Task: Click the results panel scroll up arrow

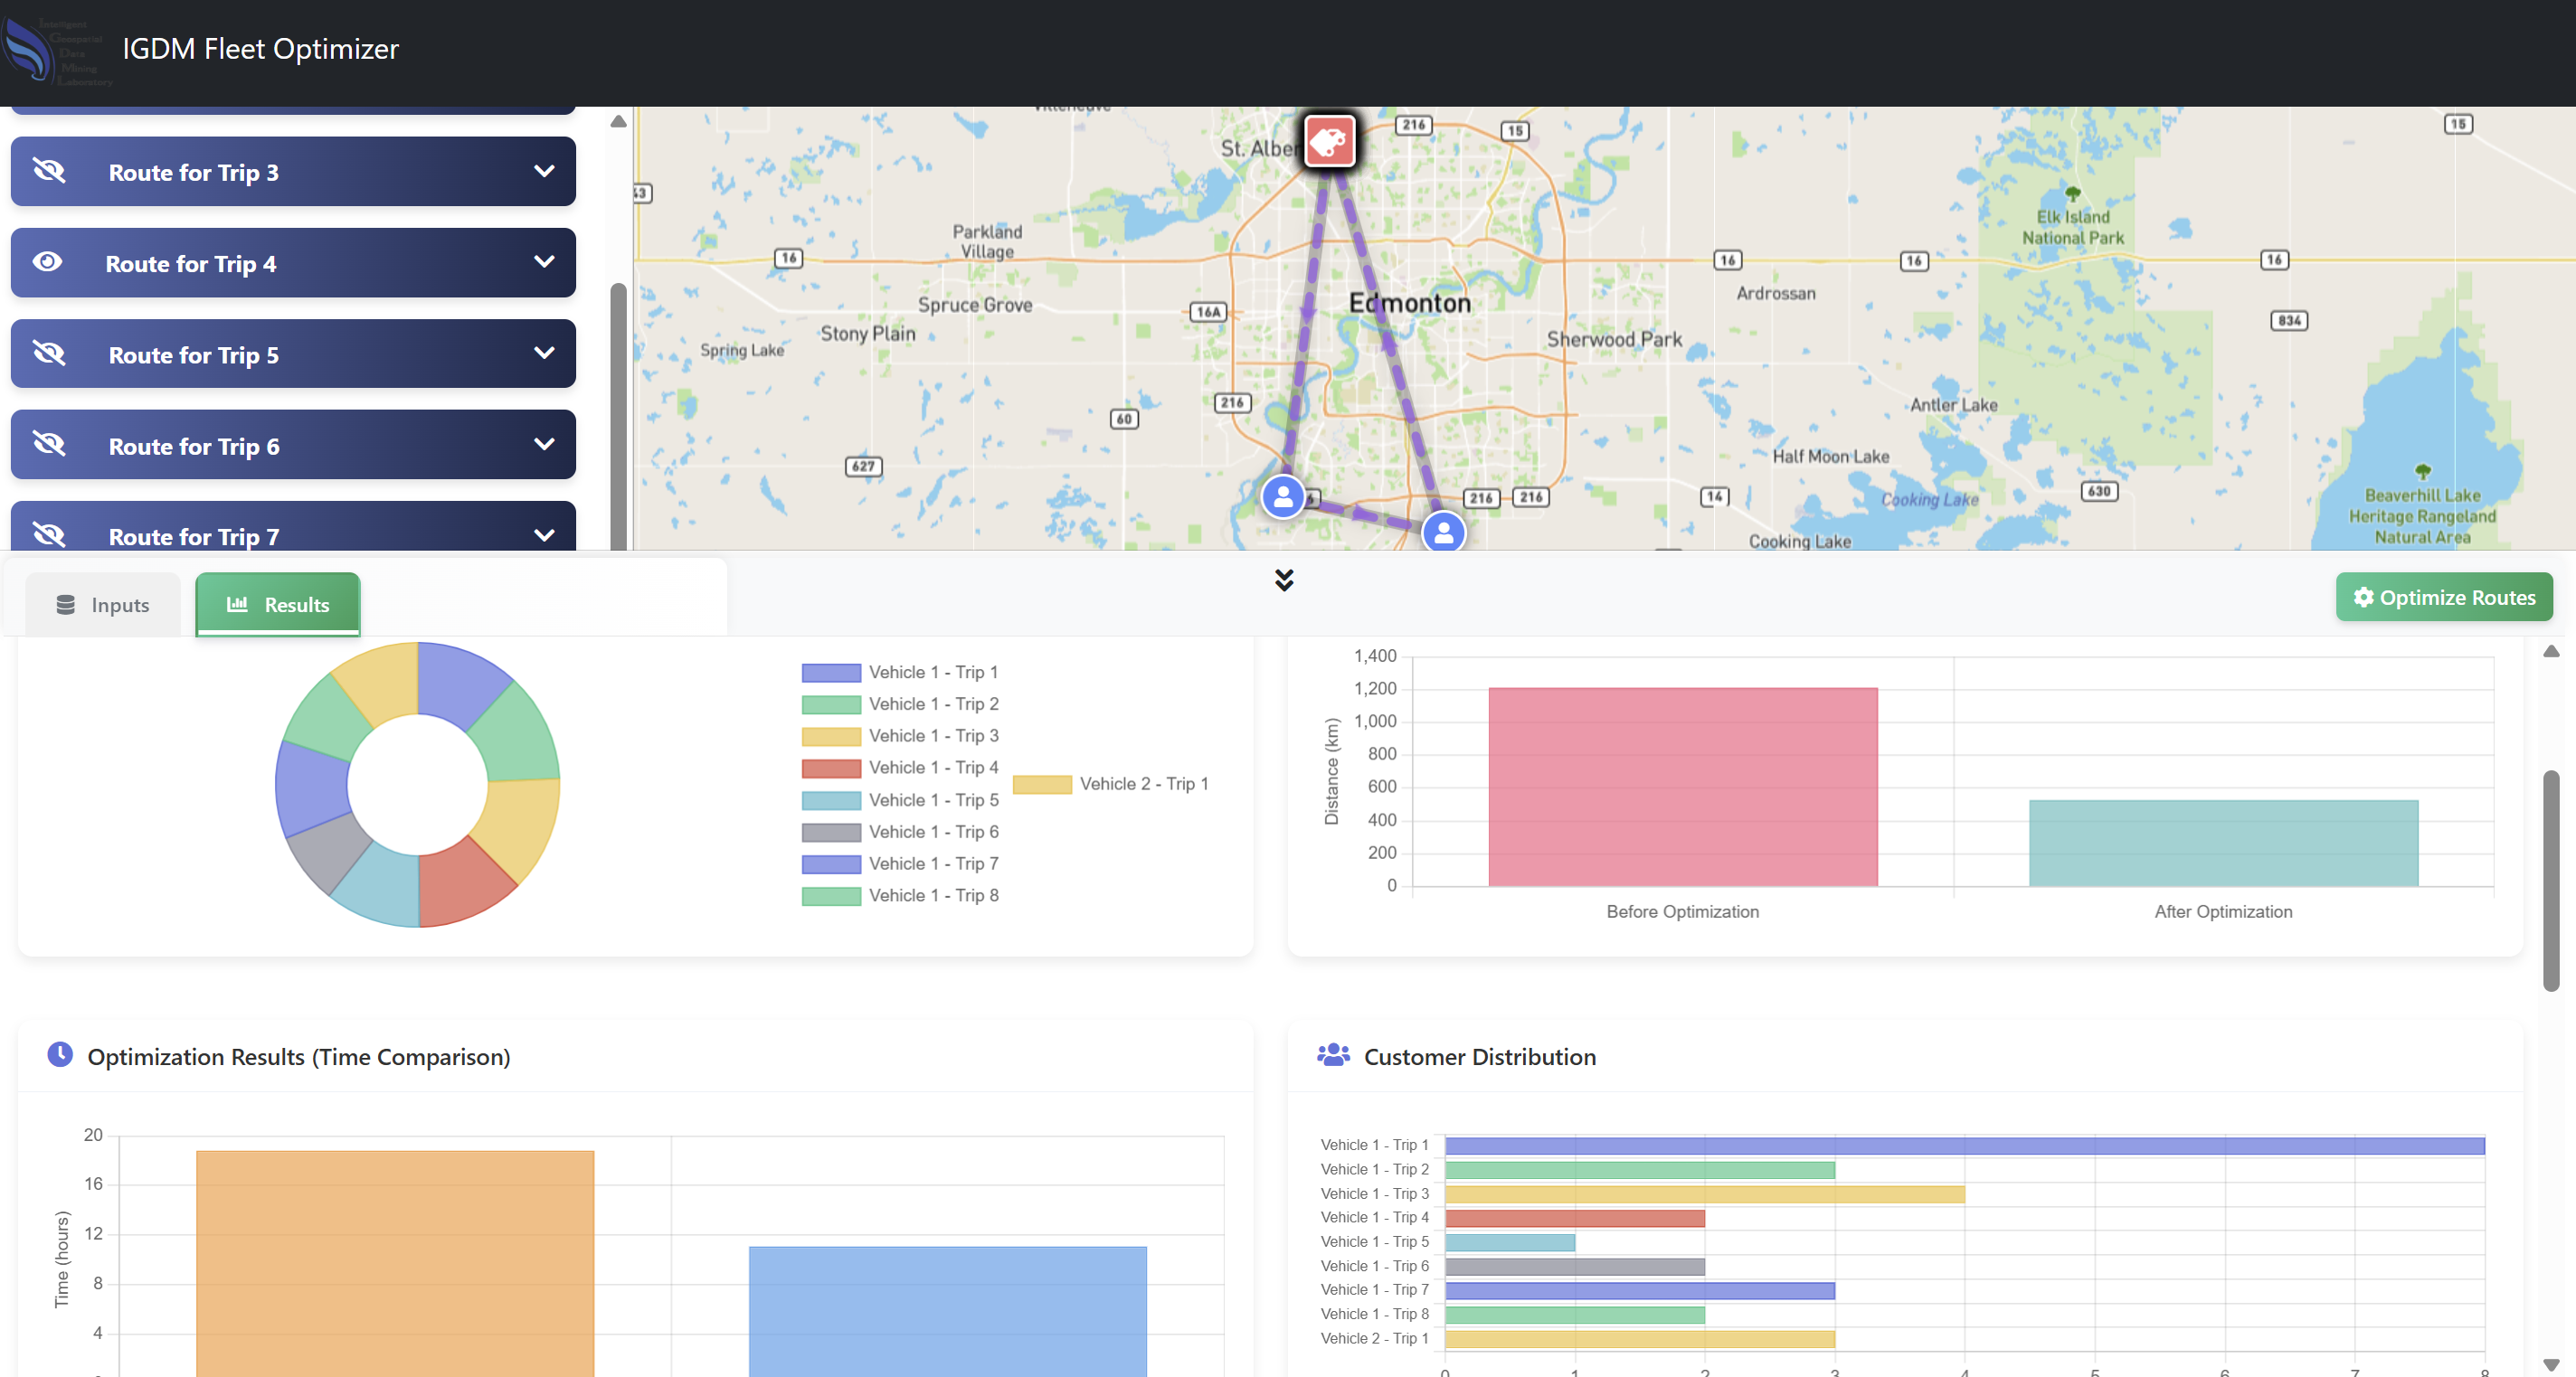Action: point(2551,652)
